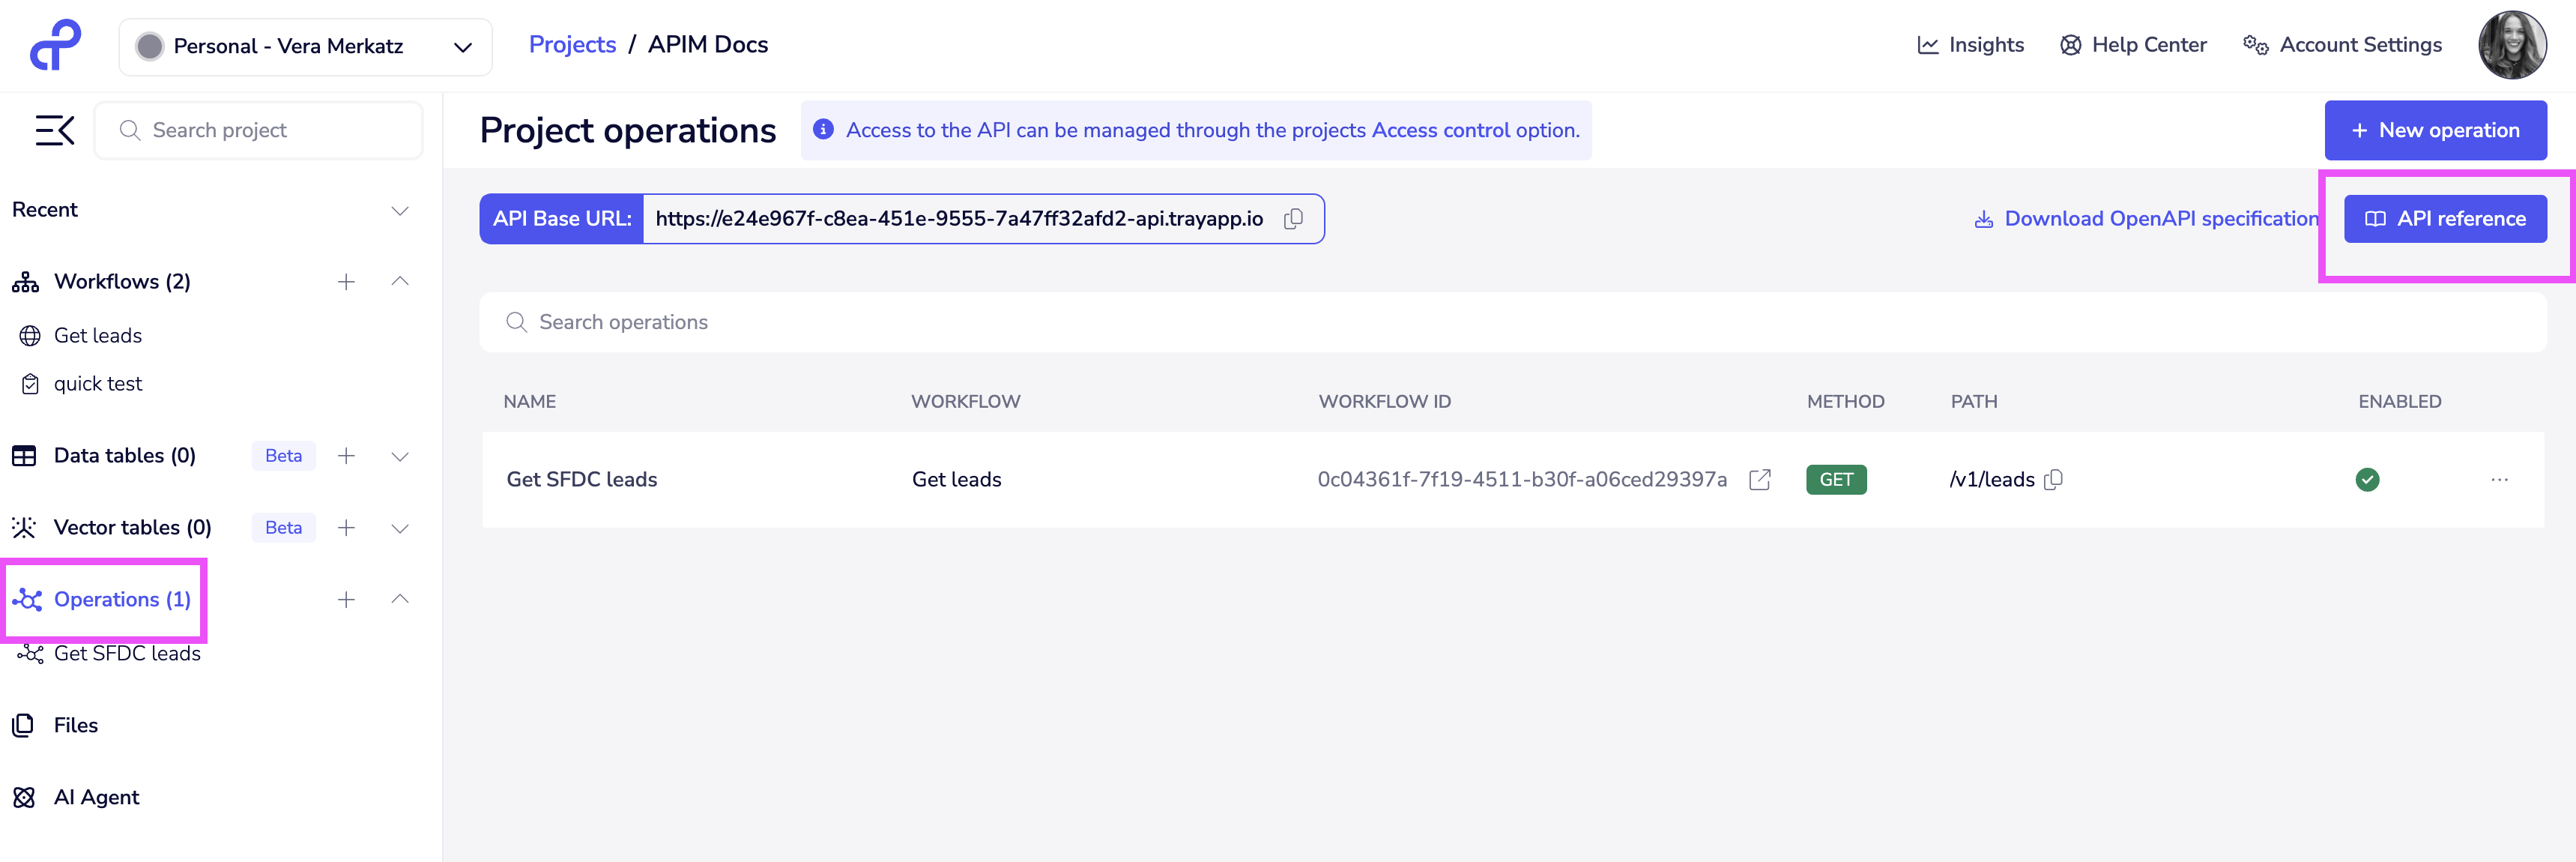Click the Vector tables icon in sidebar
This screenshot has width=2576, height=862.
coord(24,527)
